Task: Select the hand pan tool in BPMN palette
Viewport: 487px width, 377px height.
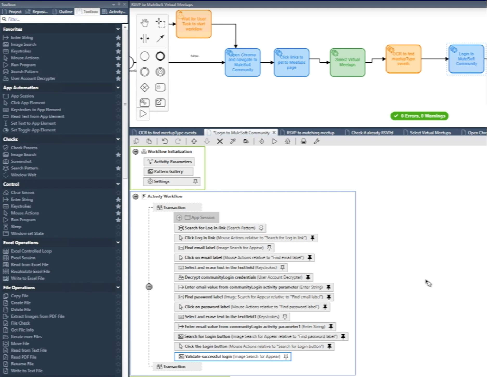Action: pyautogui.click(x=144, y=23)
